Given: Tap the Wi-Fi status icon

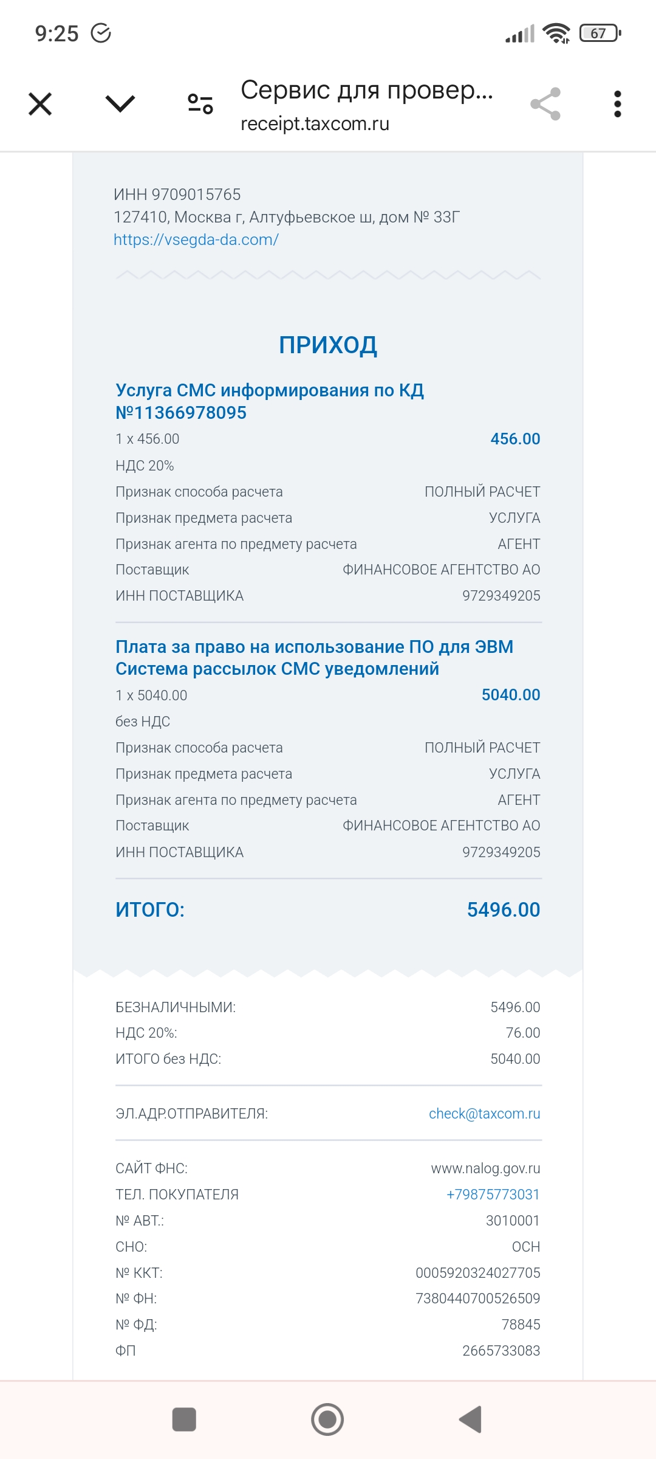Looking at the screenshot, I should 556,33.
